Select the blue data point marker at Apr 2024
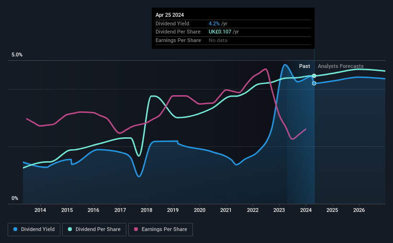 (314, 83)
